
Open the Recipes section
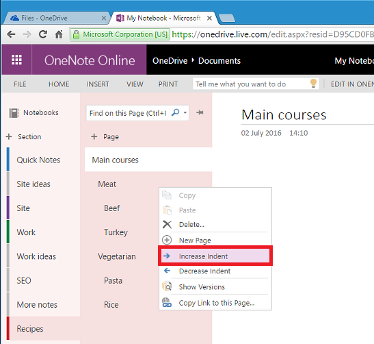coord(43,328)
